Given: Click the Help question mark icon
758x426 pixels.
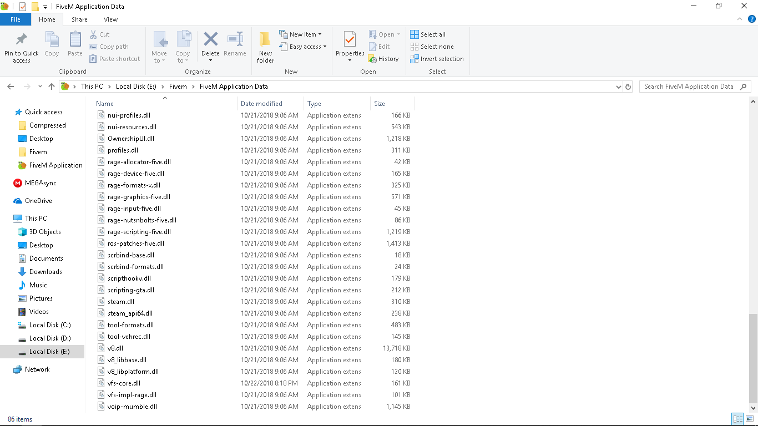Looking at the screenshot, I should click(752, 19).
